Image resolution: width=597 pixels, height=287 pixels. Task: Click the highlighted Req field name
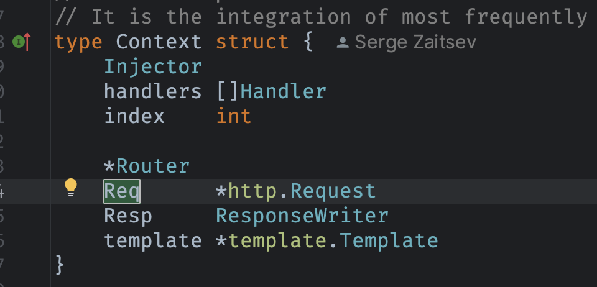pos(122,191)
